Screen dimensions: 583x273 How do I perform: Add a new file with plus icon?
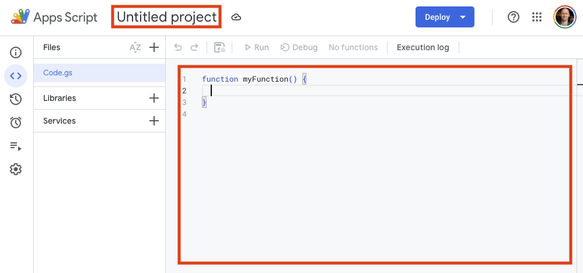pyautogui.click(x=154, y=47)
